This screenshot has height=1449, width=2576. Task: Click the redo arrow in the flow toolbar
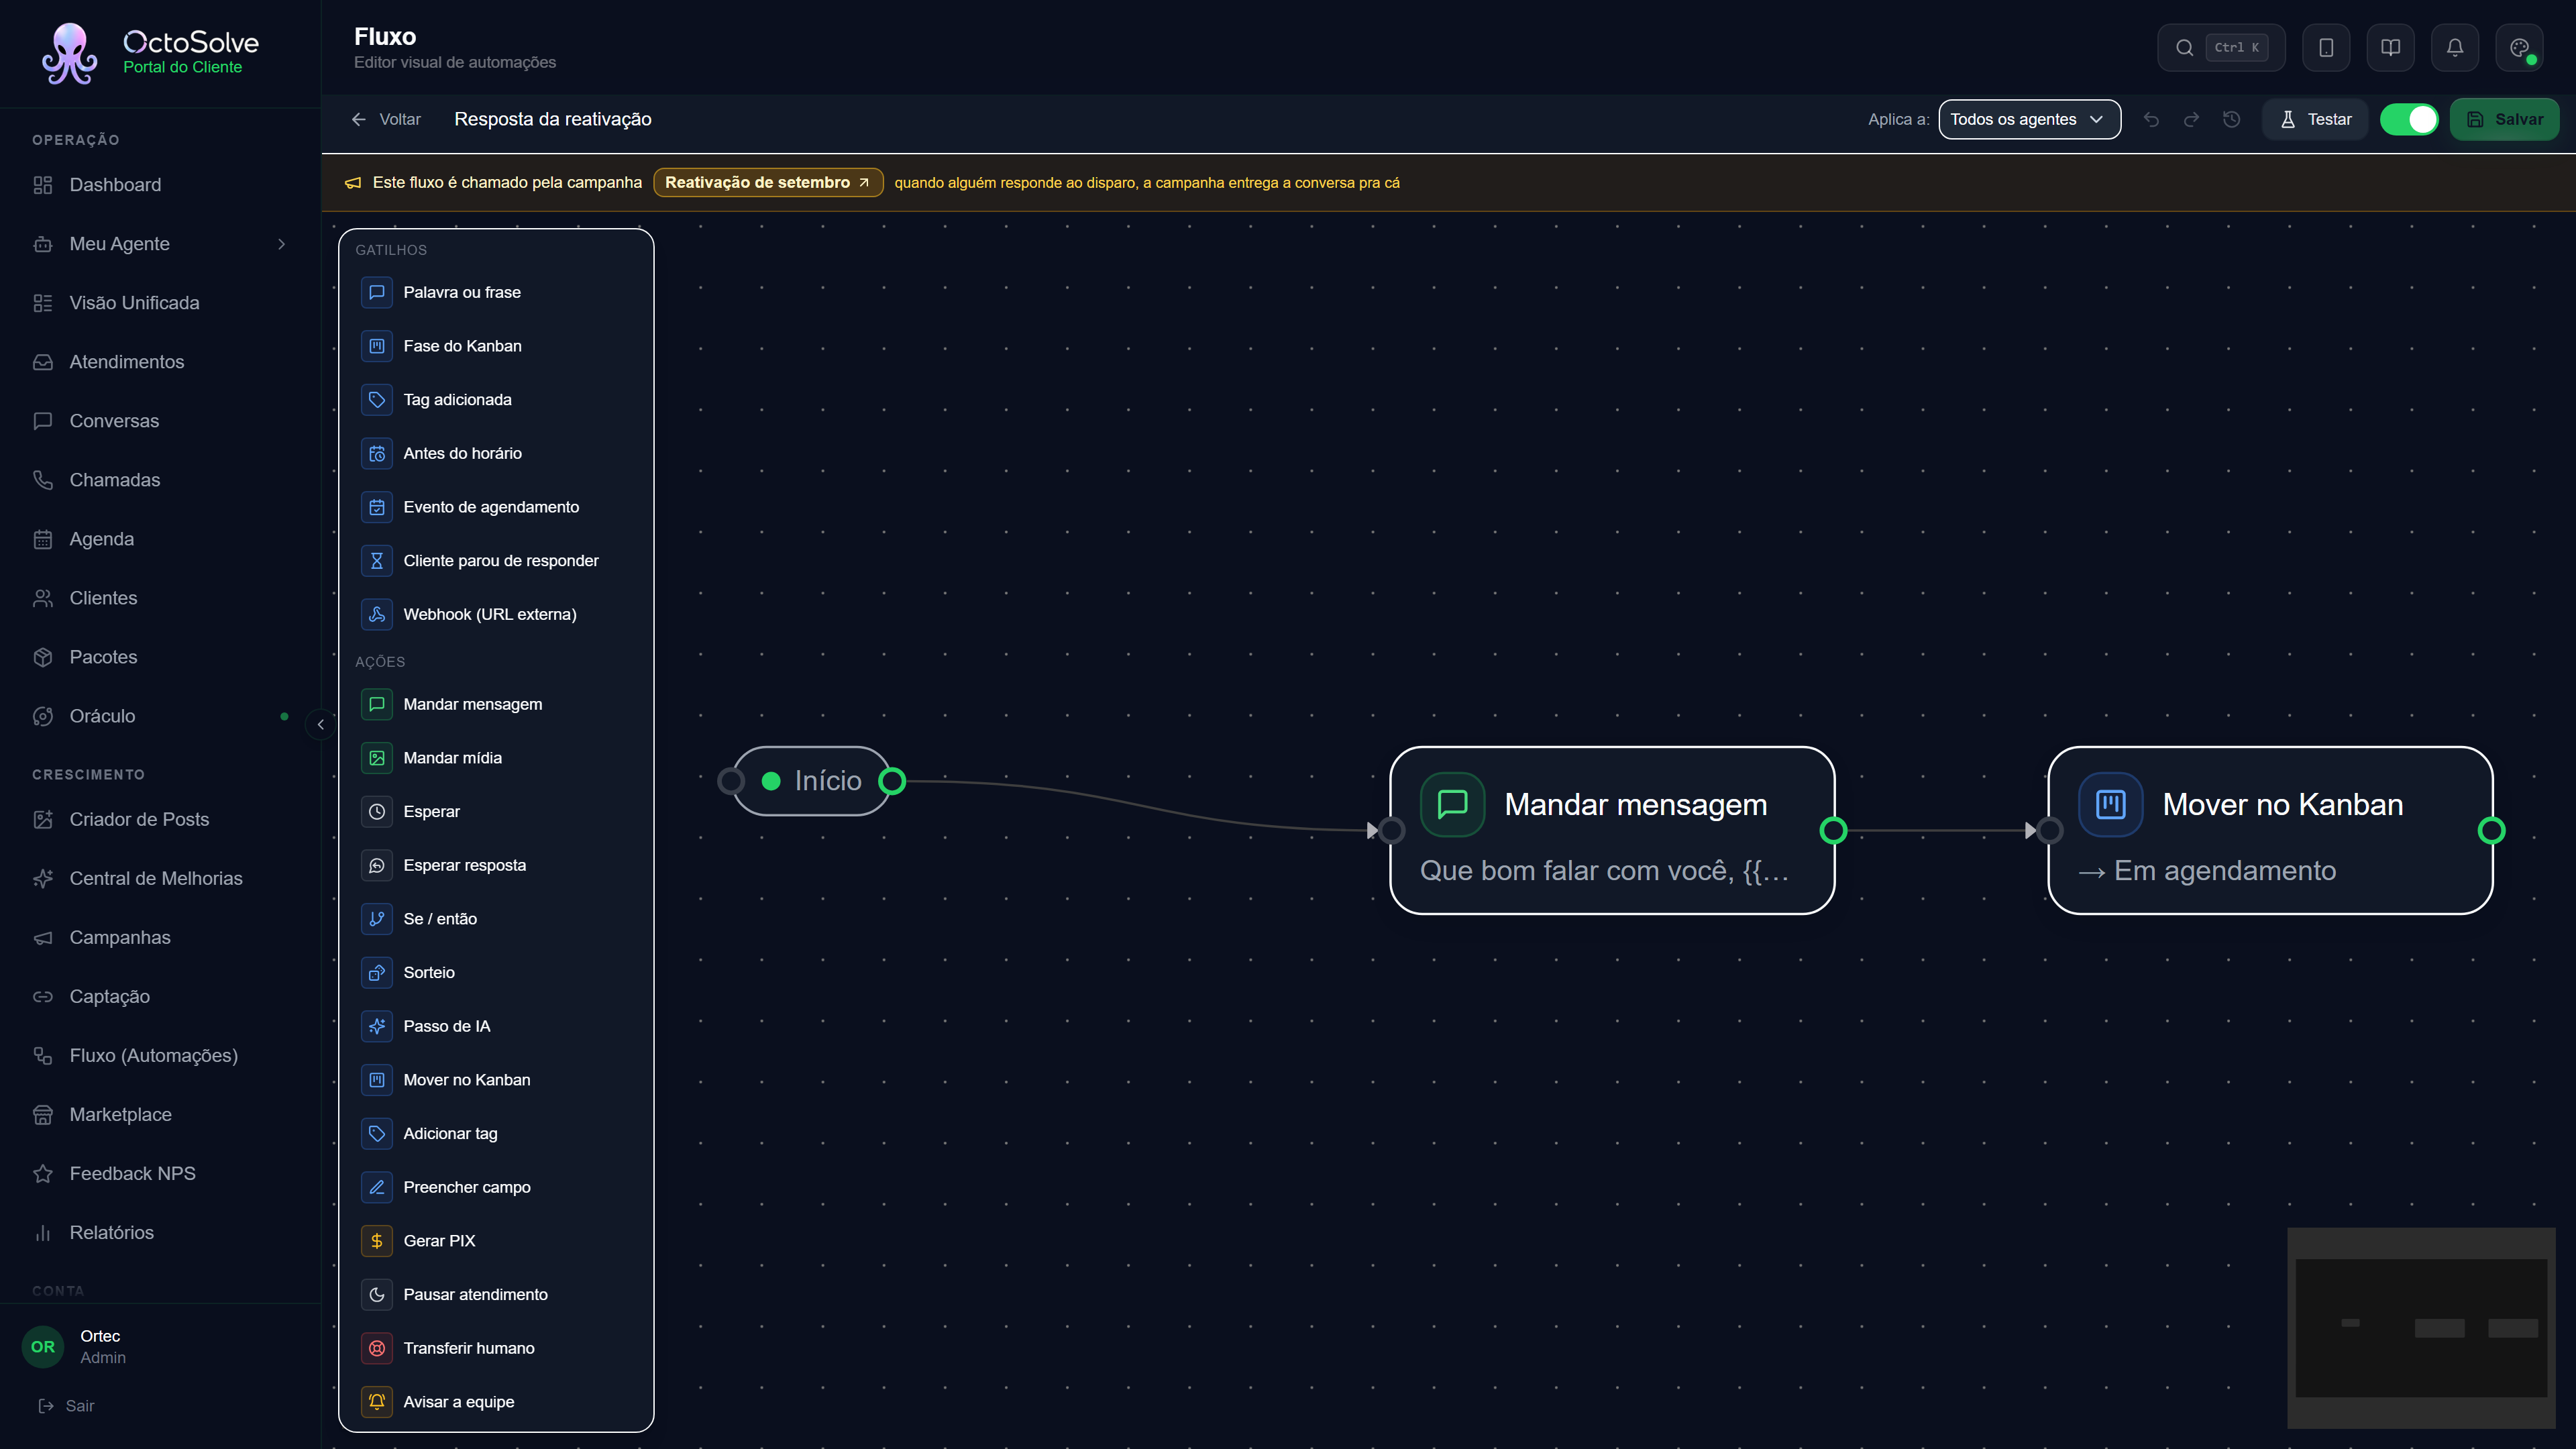tap(2191, 119)
